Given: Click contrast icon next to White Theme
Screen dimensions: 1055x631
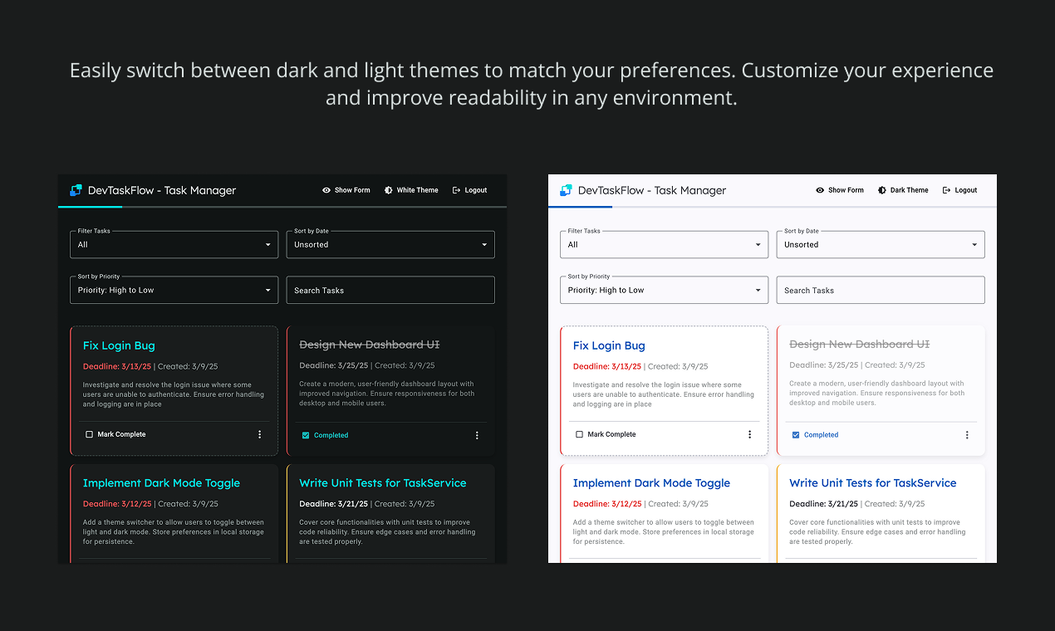Looking at the screenshot, I should [x=389, y=190].
